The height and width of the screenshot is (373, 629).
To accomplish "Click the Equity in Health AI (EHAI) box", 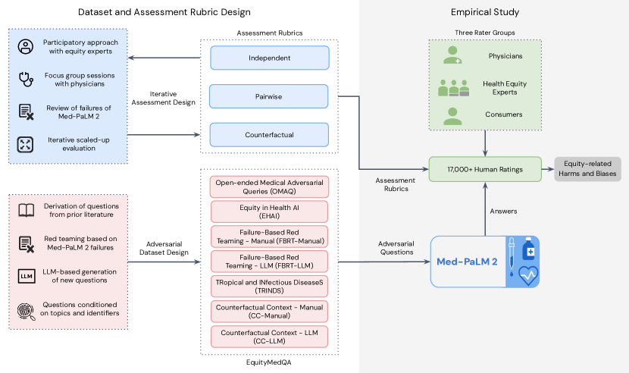I will point(269,212).
